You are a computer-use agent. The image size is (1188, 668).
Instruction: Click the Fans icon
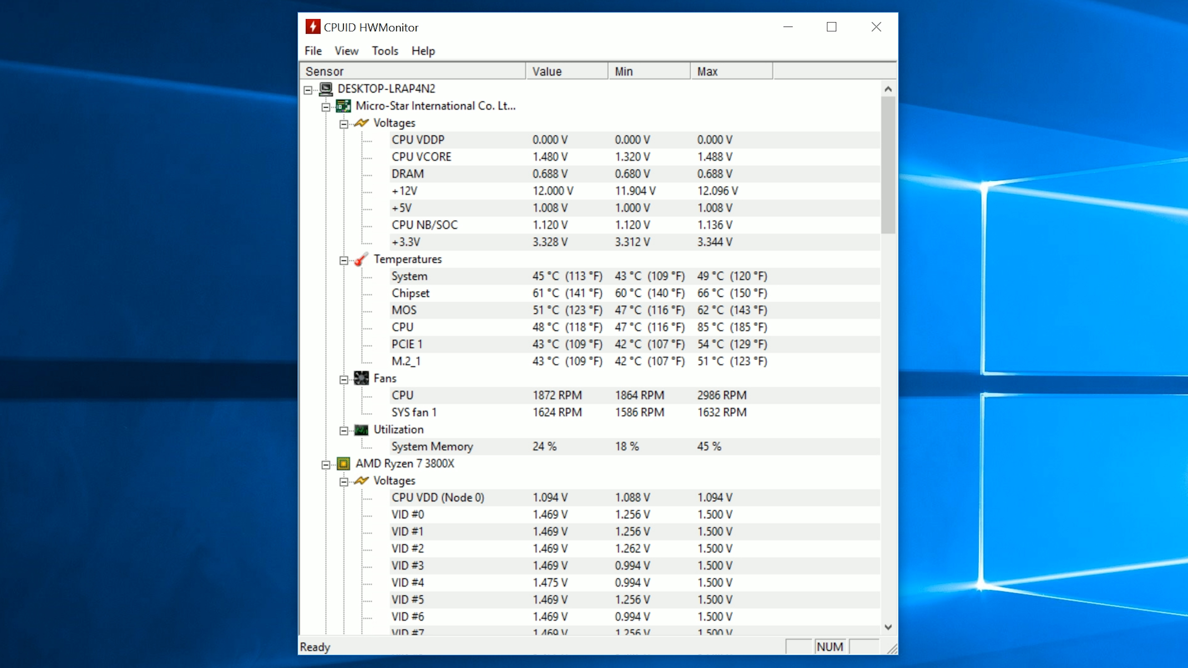coord(361,378)
